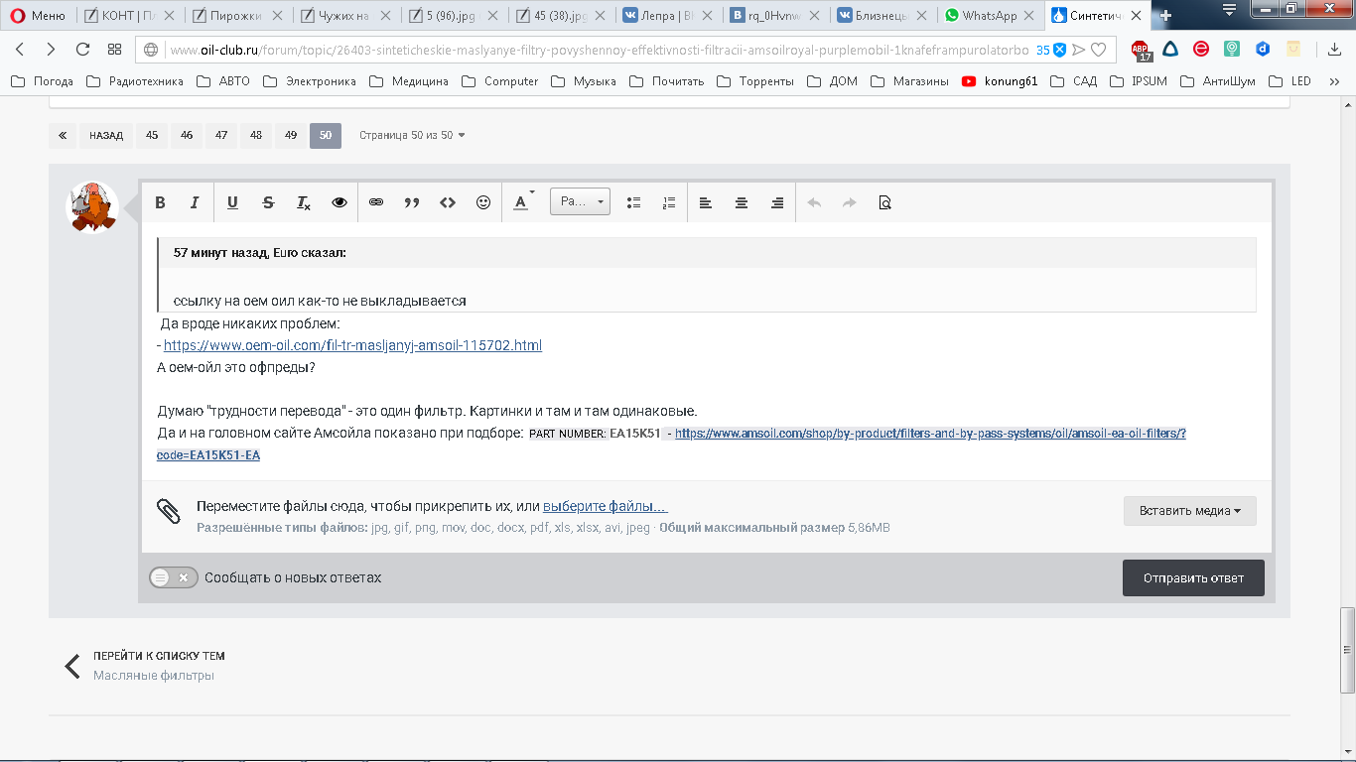Viewport: 1356px width, 762px height.
Task: Apply italic formatting in editor
Action: coord(195,202)
